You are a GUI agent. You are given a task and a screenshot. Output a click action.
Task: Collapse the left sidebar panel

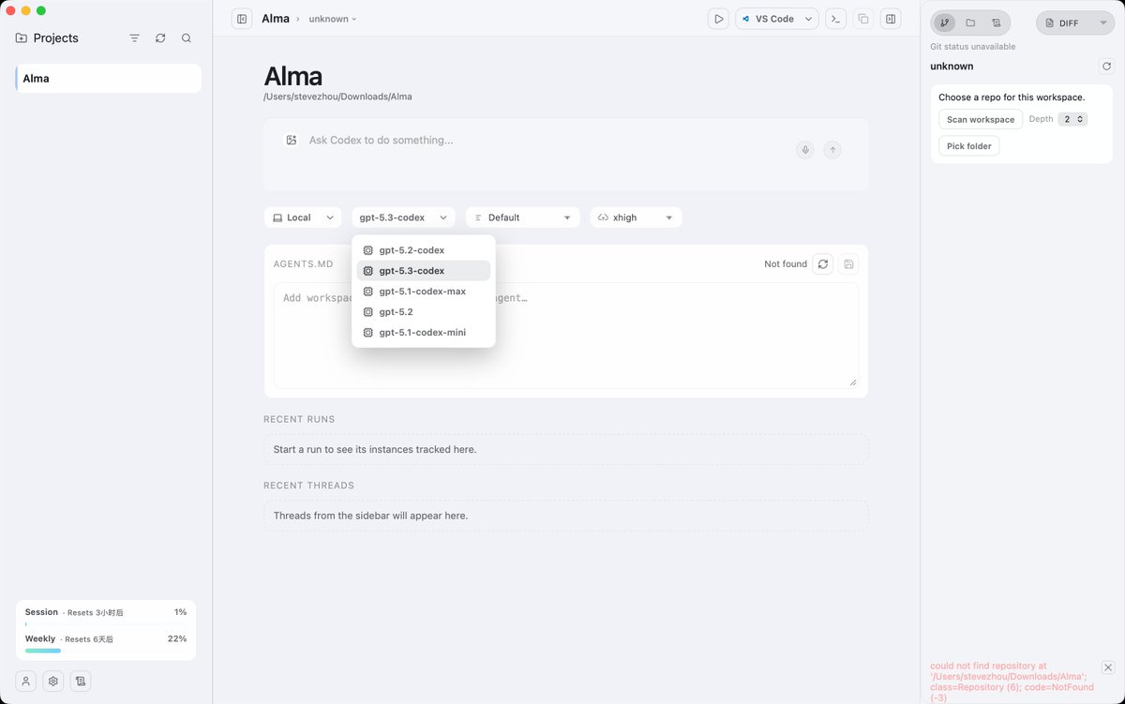[242, 19]
